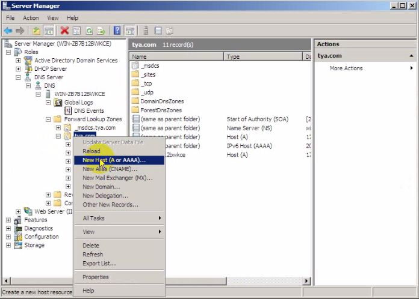
Task: Click the Back arrow toolbar icon
Action: 8,31
